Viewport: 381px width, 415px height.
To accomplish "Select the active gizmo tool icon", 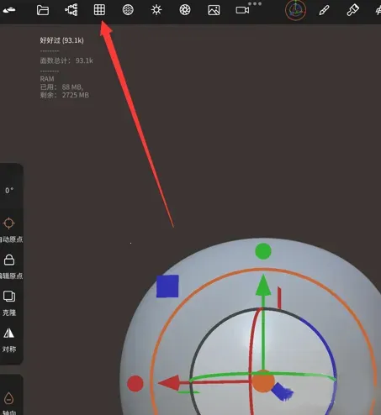I will (295, 10).
